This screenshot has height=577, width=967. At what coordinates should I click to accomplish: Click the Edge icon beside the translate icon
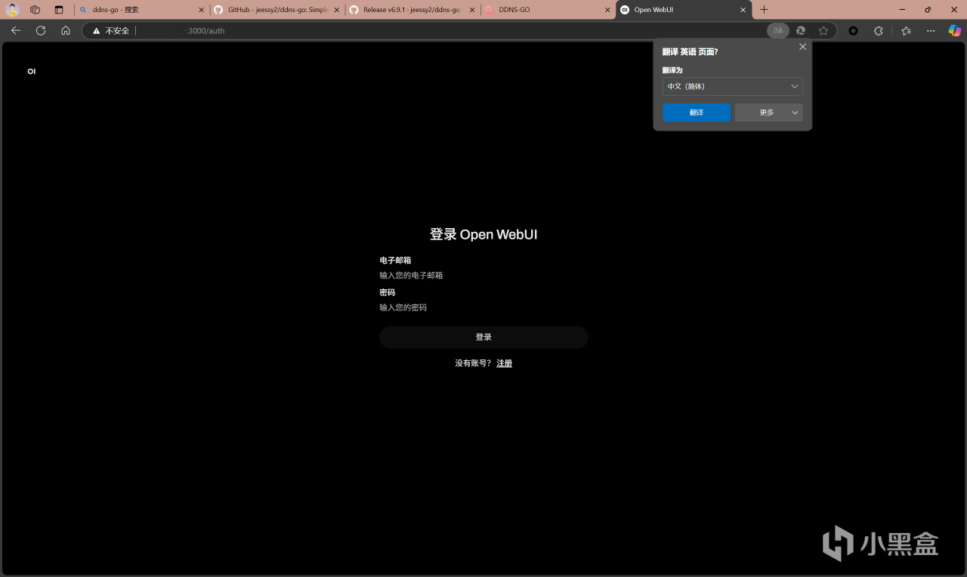(x=801, y=30)
